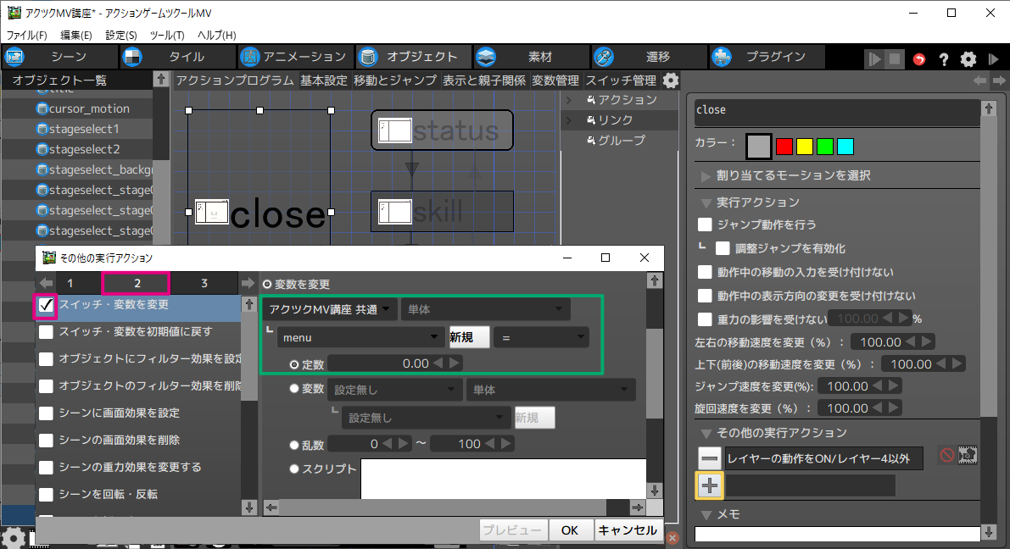This screenshot has height=549, width=1010.
Task: Toggle the ジャンプ動作を行う checkbox
Action: tap(705, 225)
